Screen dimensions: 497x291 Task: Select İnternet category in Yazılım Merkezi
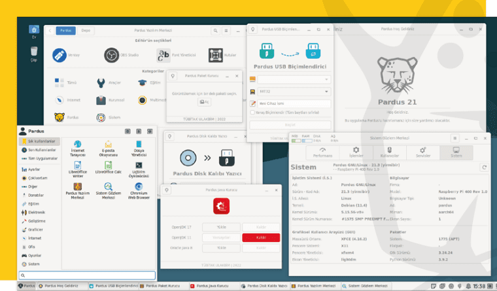(x=68, y=100)
